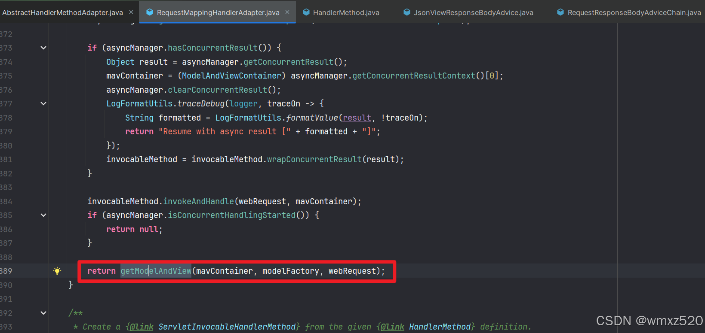
Task: Click class icon on RequestResponseBodyAdviceChain.java tab
Action: point(560,12)
